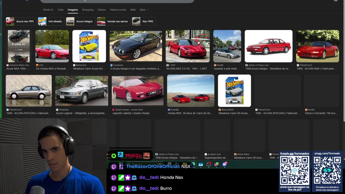Open 'Honda NSX: 30 anos' Estadão link

tap(190, 113)
